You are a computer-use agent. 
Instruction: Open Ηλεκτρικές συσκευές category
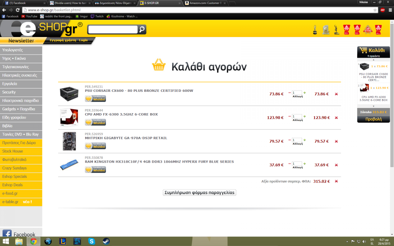(21, 75)
